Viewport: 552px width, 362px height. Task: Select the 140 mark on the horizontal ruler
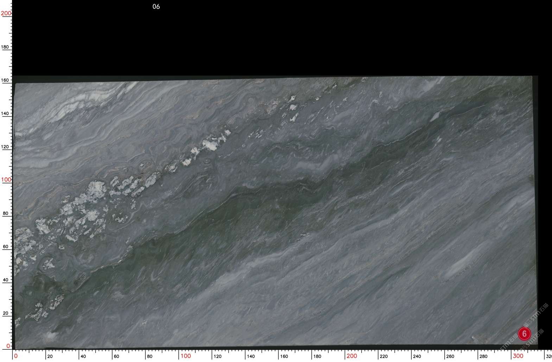(250, 356)
